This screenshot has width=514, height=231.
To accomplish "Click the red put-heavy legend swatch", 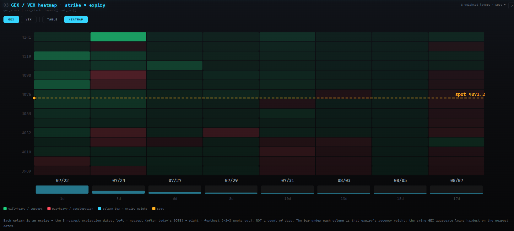I will pyautogui.click(x=49, y=209).
